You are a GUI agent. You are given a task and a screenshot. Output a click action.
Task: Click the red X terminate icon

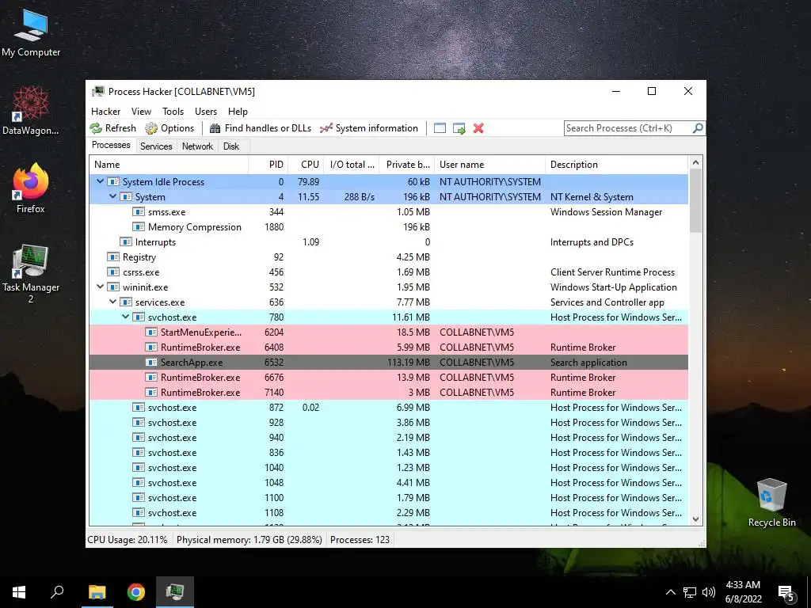pos(478,128)
